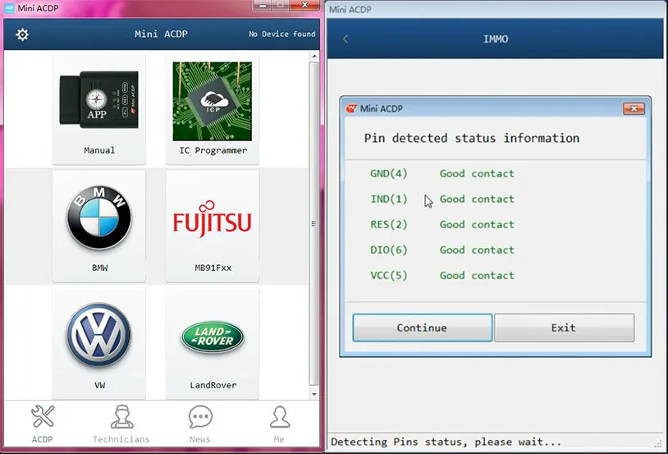This screenshot has height=454, width=668.
Task: Click the 'No Device found' status text
Action: pos(282,34)
